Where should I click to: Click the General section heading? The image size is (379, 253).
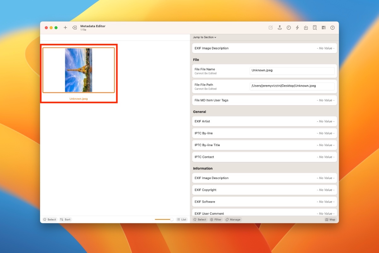200,112
